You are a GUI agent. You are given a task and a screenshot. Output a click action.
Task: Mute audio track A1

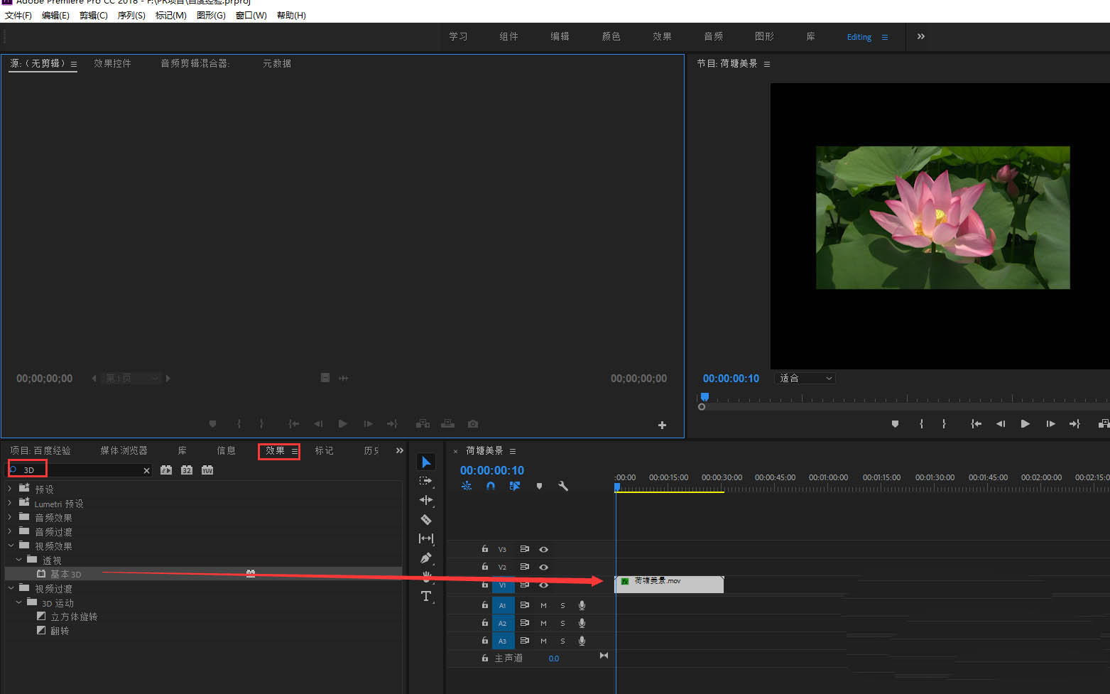click(543, 605)
